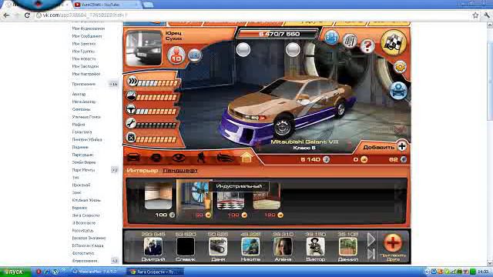Switch to the Ландшафт tab
This screenshot has width=493, height=277.
[x=179, y=170]
